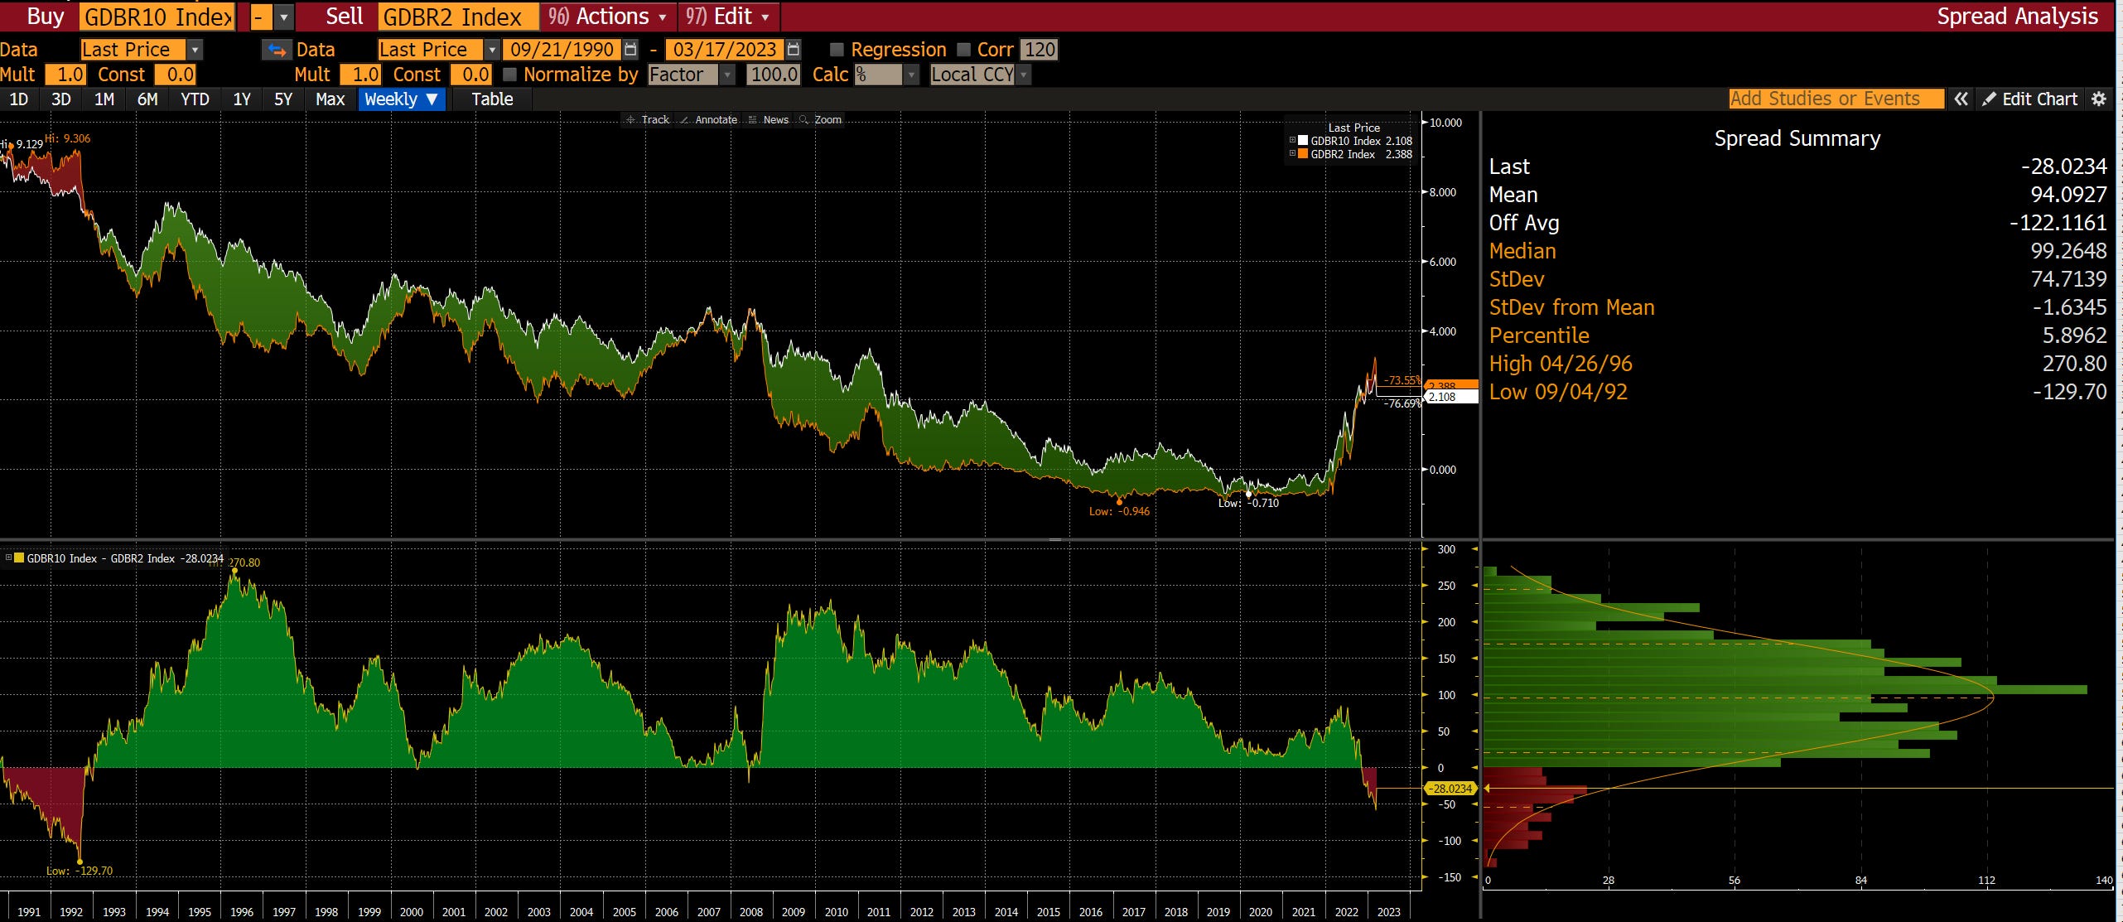Click the GDBR2 Index sell security field
Image resolution: width=2123 pixels, height=922 pixels.
pyautogui.click(x=458, y=17)
